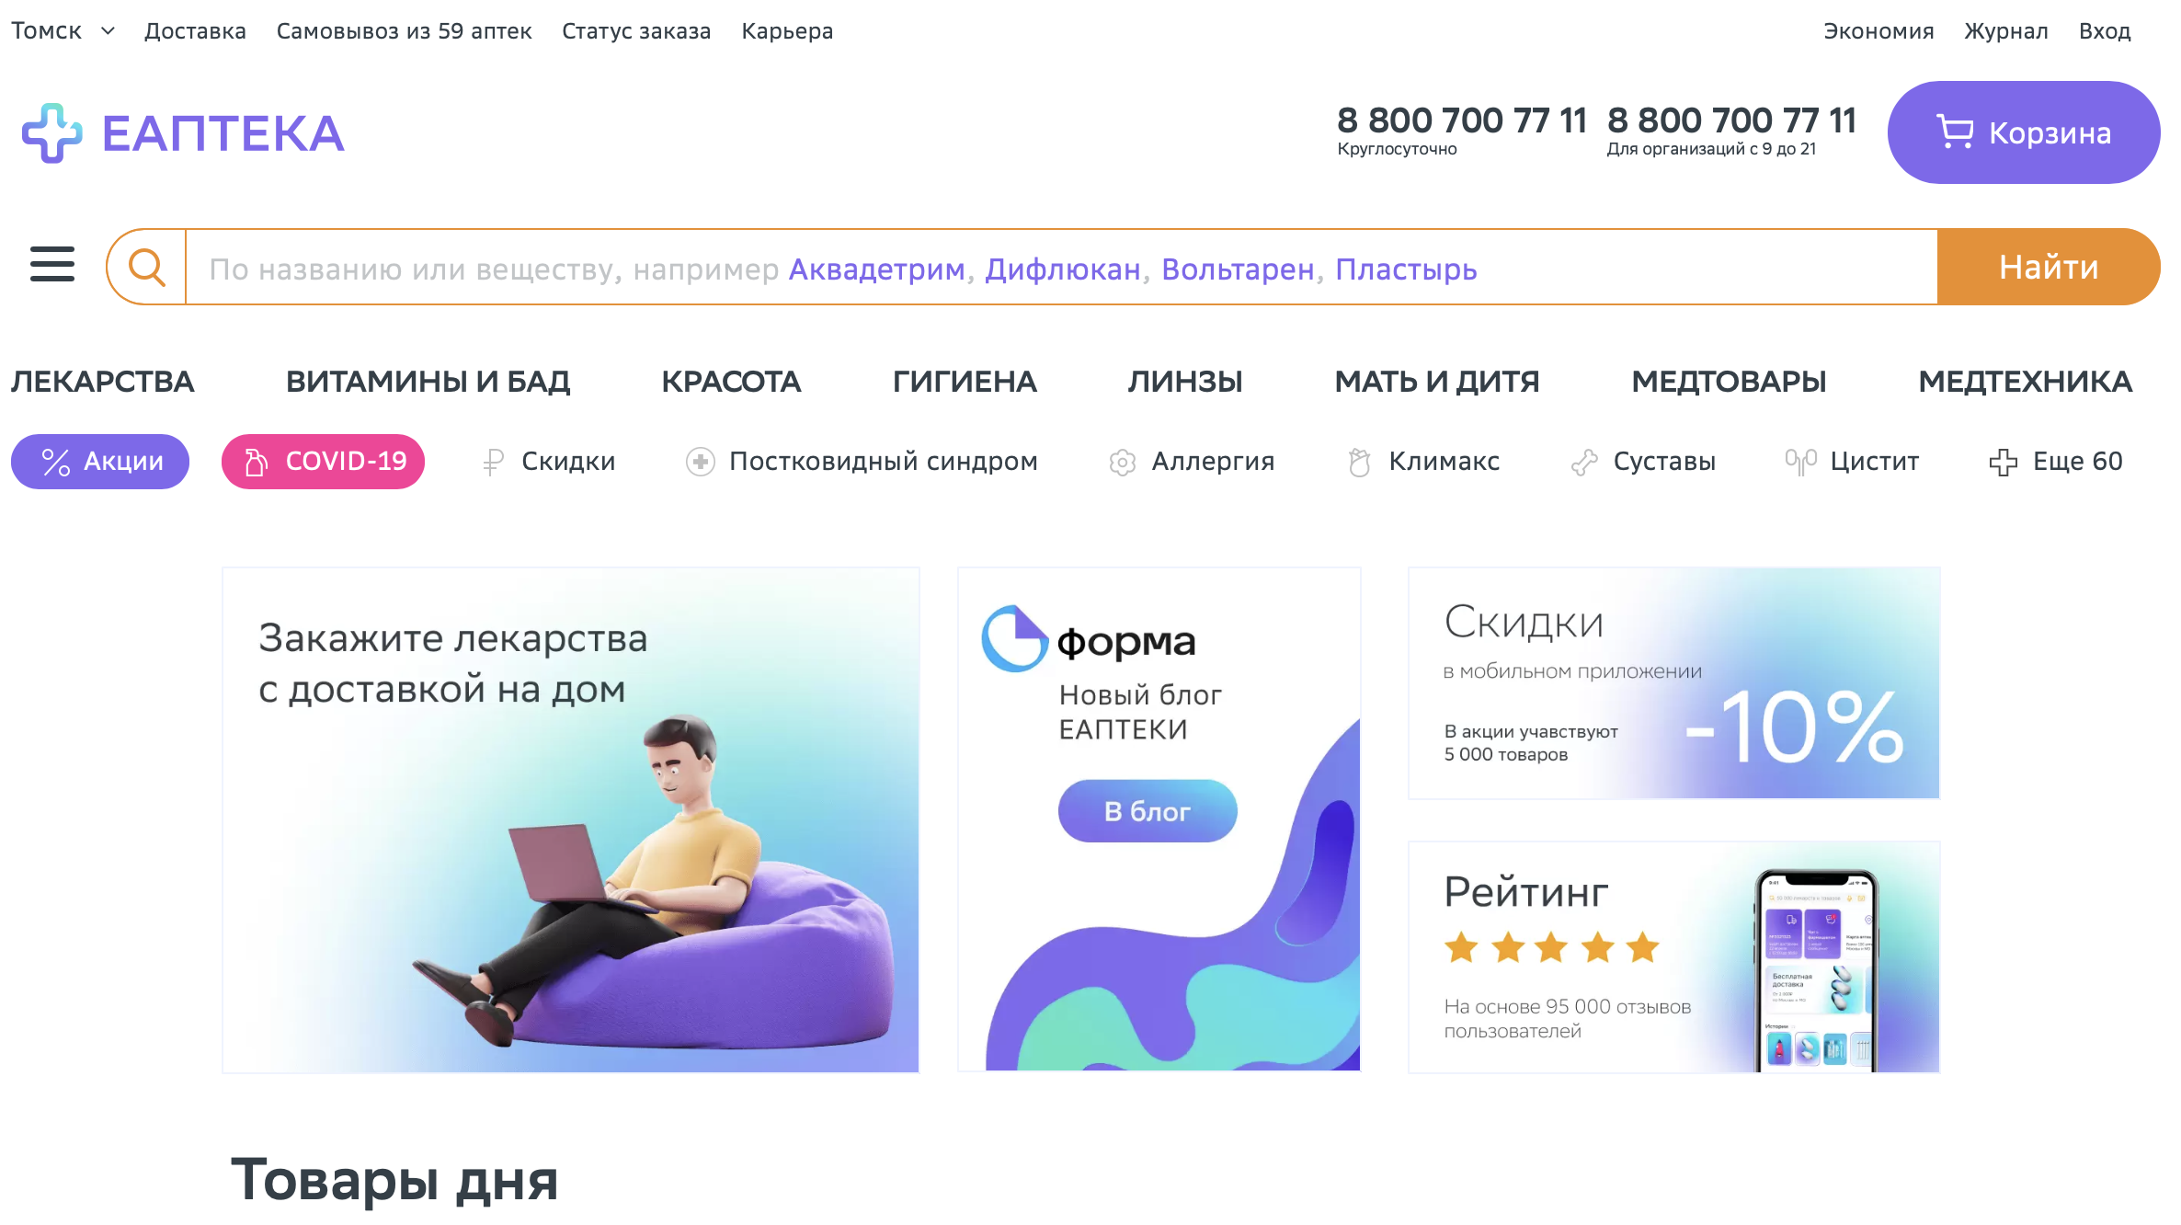Expand the Еще 60 categories list
Screen dimensions: 2181x1225
click(x=2056, y=462)
